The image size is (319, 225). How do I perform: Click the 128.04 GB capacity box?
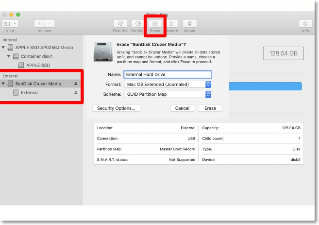[284, 53]
